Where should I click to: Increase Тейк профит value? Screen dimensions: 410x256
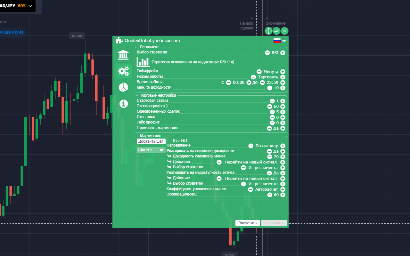tap(283, 123)
